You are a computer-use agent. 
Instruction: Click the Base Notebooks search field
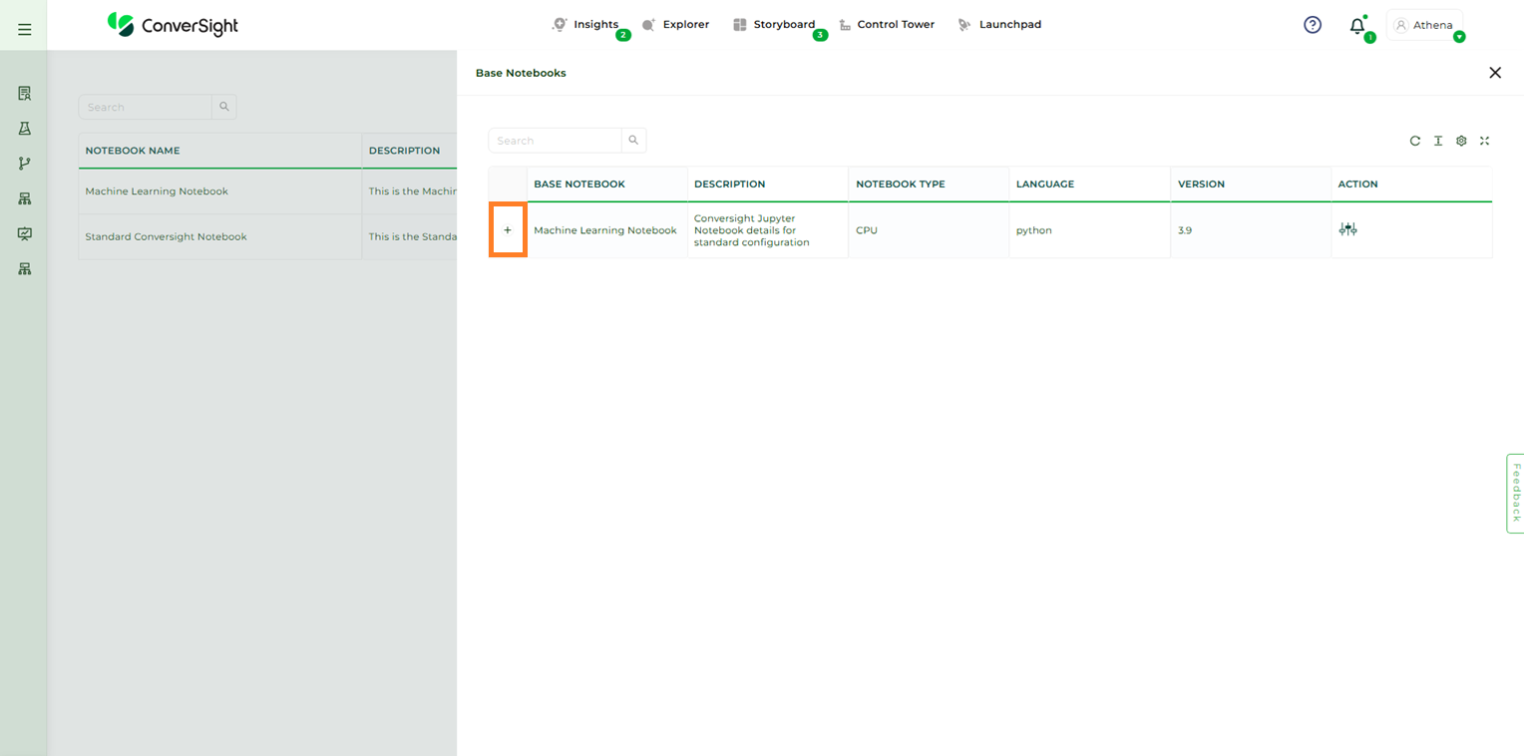pyautogui.click(x=556, y=141)
